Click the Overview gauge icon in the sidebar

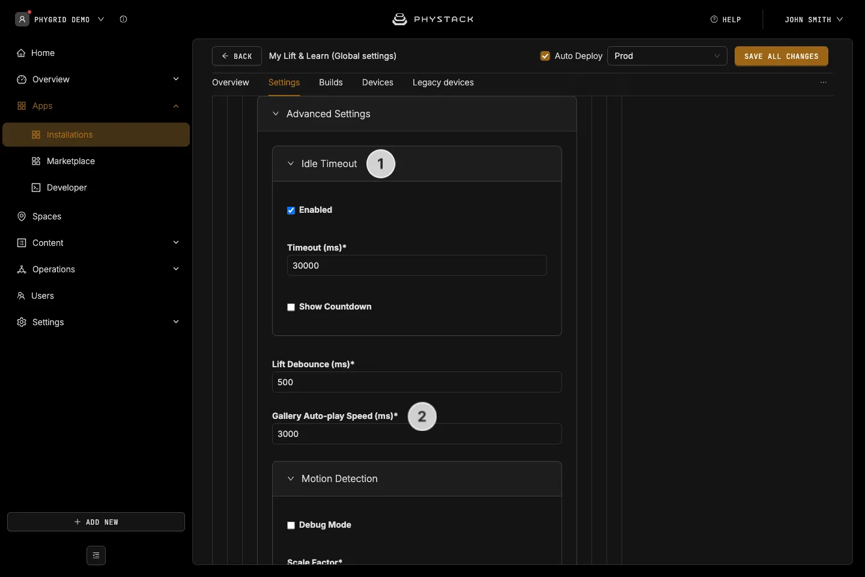coord(22,79)
